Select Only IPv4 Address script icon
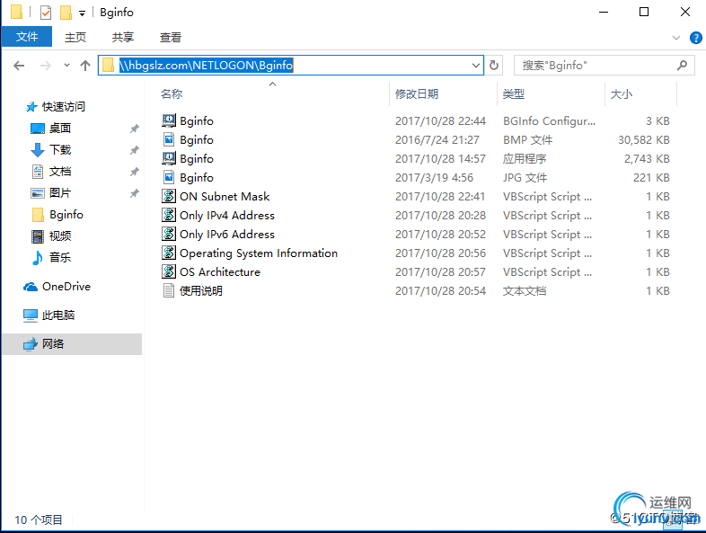This screenshot has height=533, width=706. (x=169, y=215)
